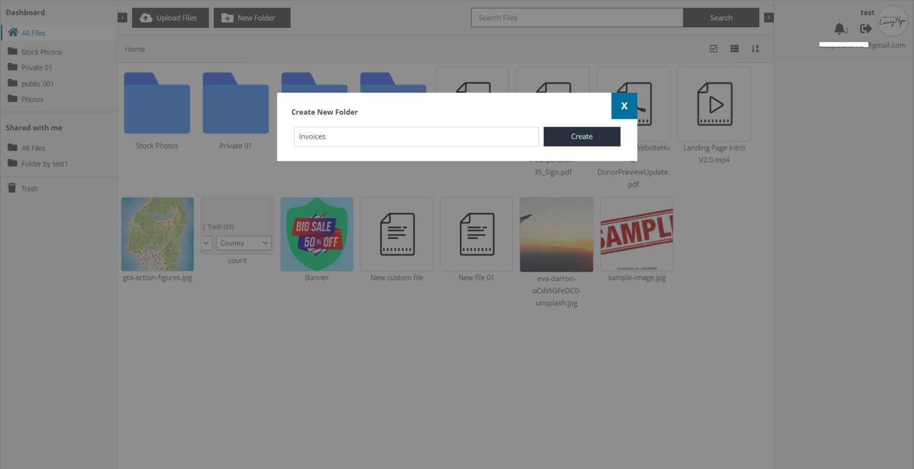Collapse left sidebar with arrow button

click(x=122, y=18)
